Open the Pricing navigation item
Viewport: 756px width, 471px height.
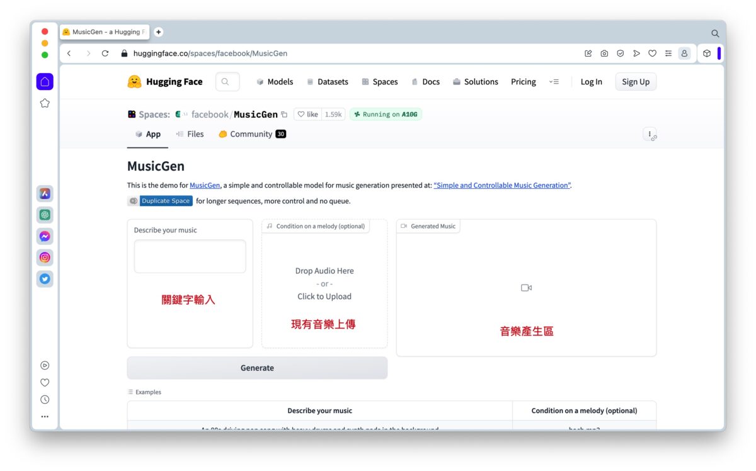tap(524, 82)
